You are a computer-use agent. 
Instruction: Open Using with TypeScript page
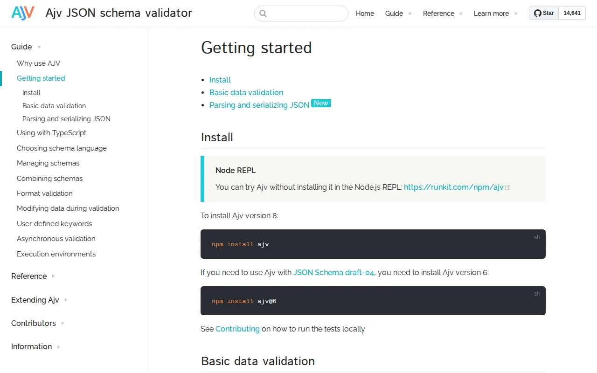click(x=51, y=133)
